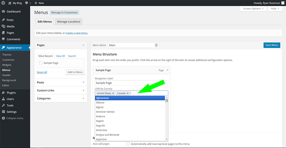Click the Navigation Label input field
The image size is (286, 148).
[132, 83]
